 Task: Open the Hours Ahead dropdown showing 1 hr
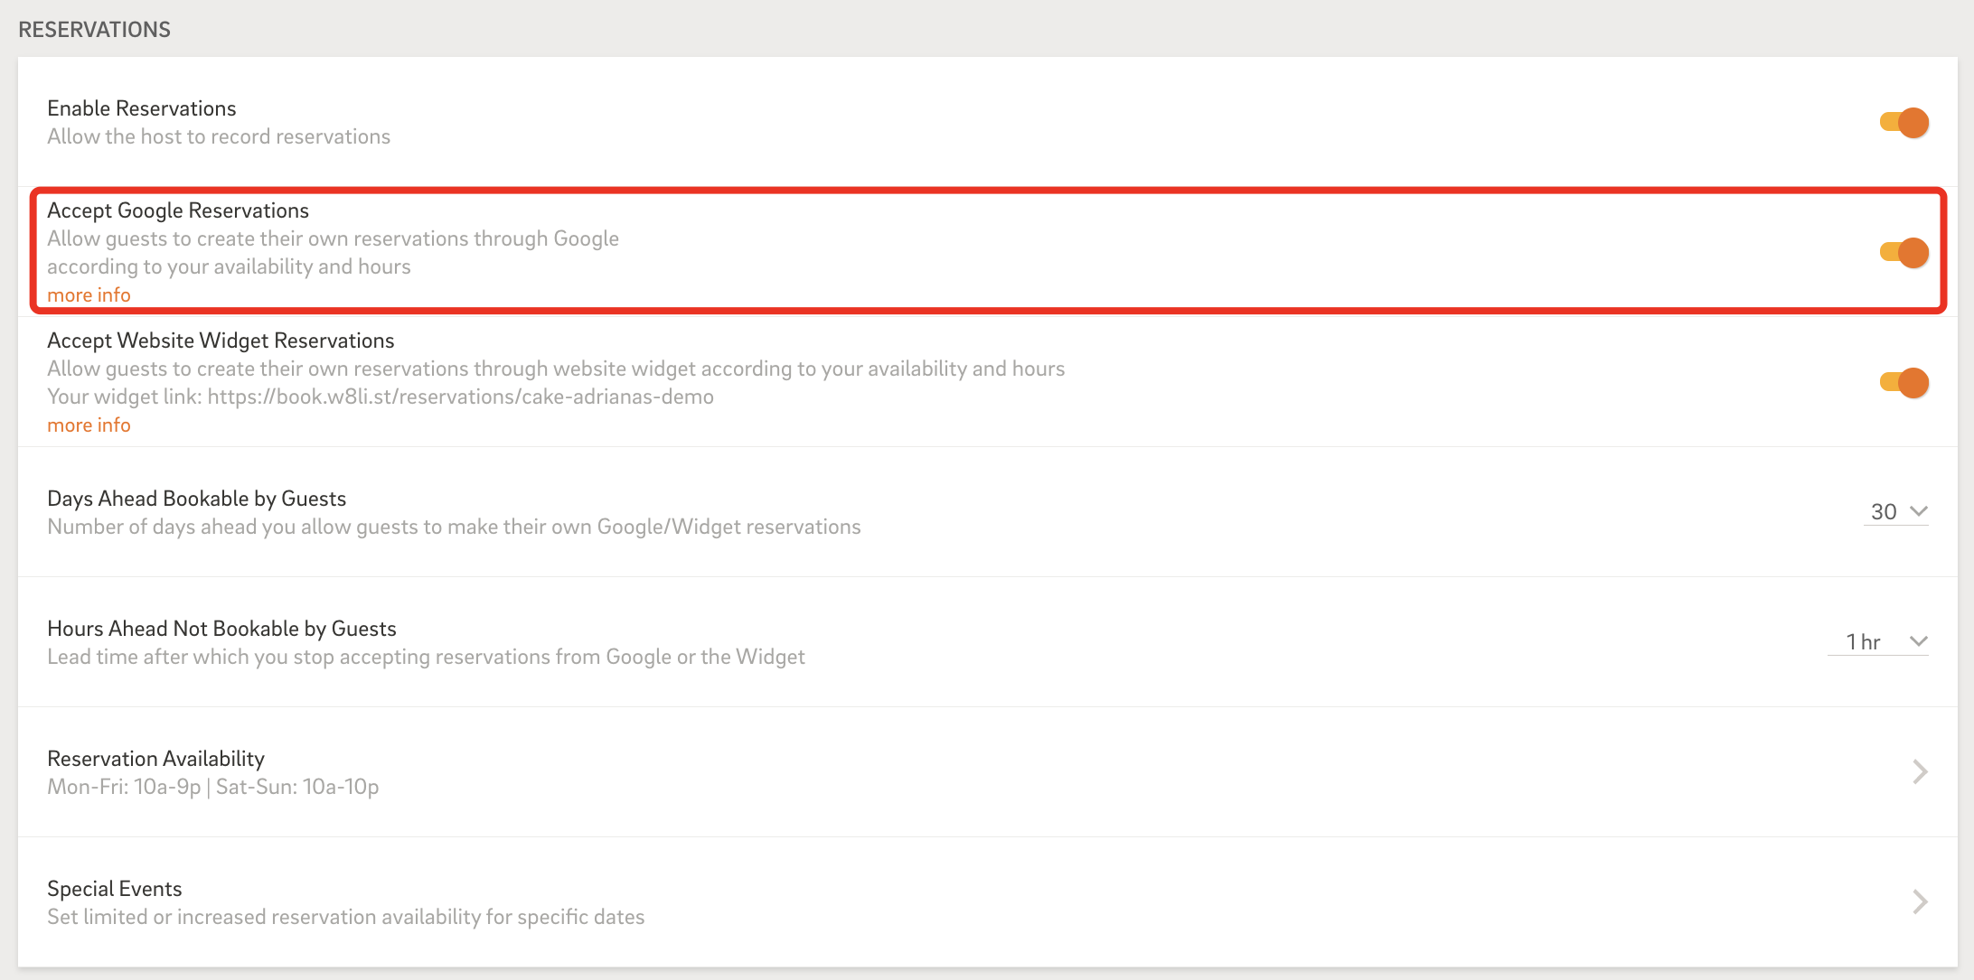pyautogui.click(x=1878, y=642)
